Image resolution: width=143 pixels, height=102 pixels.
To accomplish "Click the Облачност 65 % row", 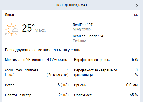I will 106,95.
